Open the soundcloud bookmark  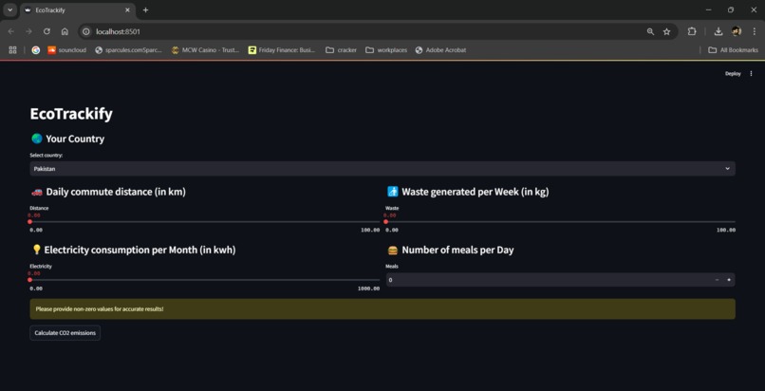click(x=66, y=49)
